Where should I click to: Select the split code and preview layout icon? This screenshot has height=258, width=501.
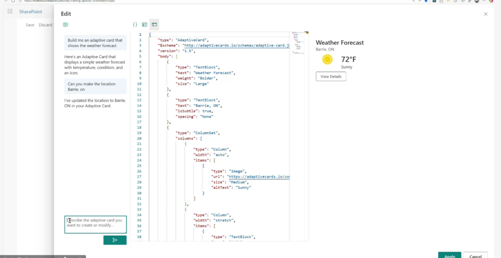click(145, 24)
